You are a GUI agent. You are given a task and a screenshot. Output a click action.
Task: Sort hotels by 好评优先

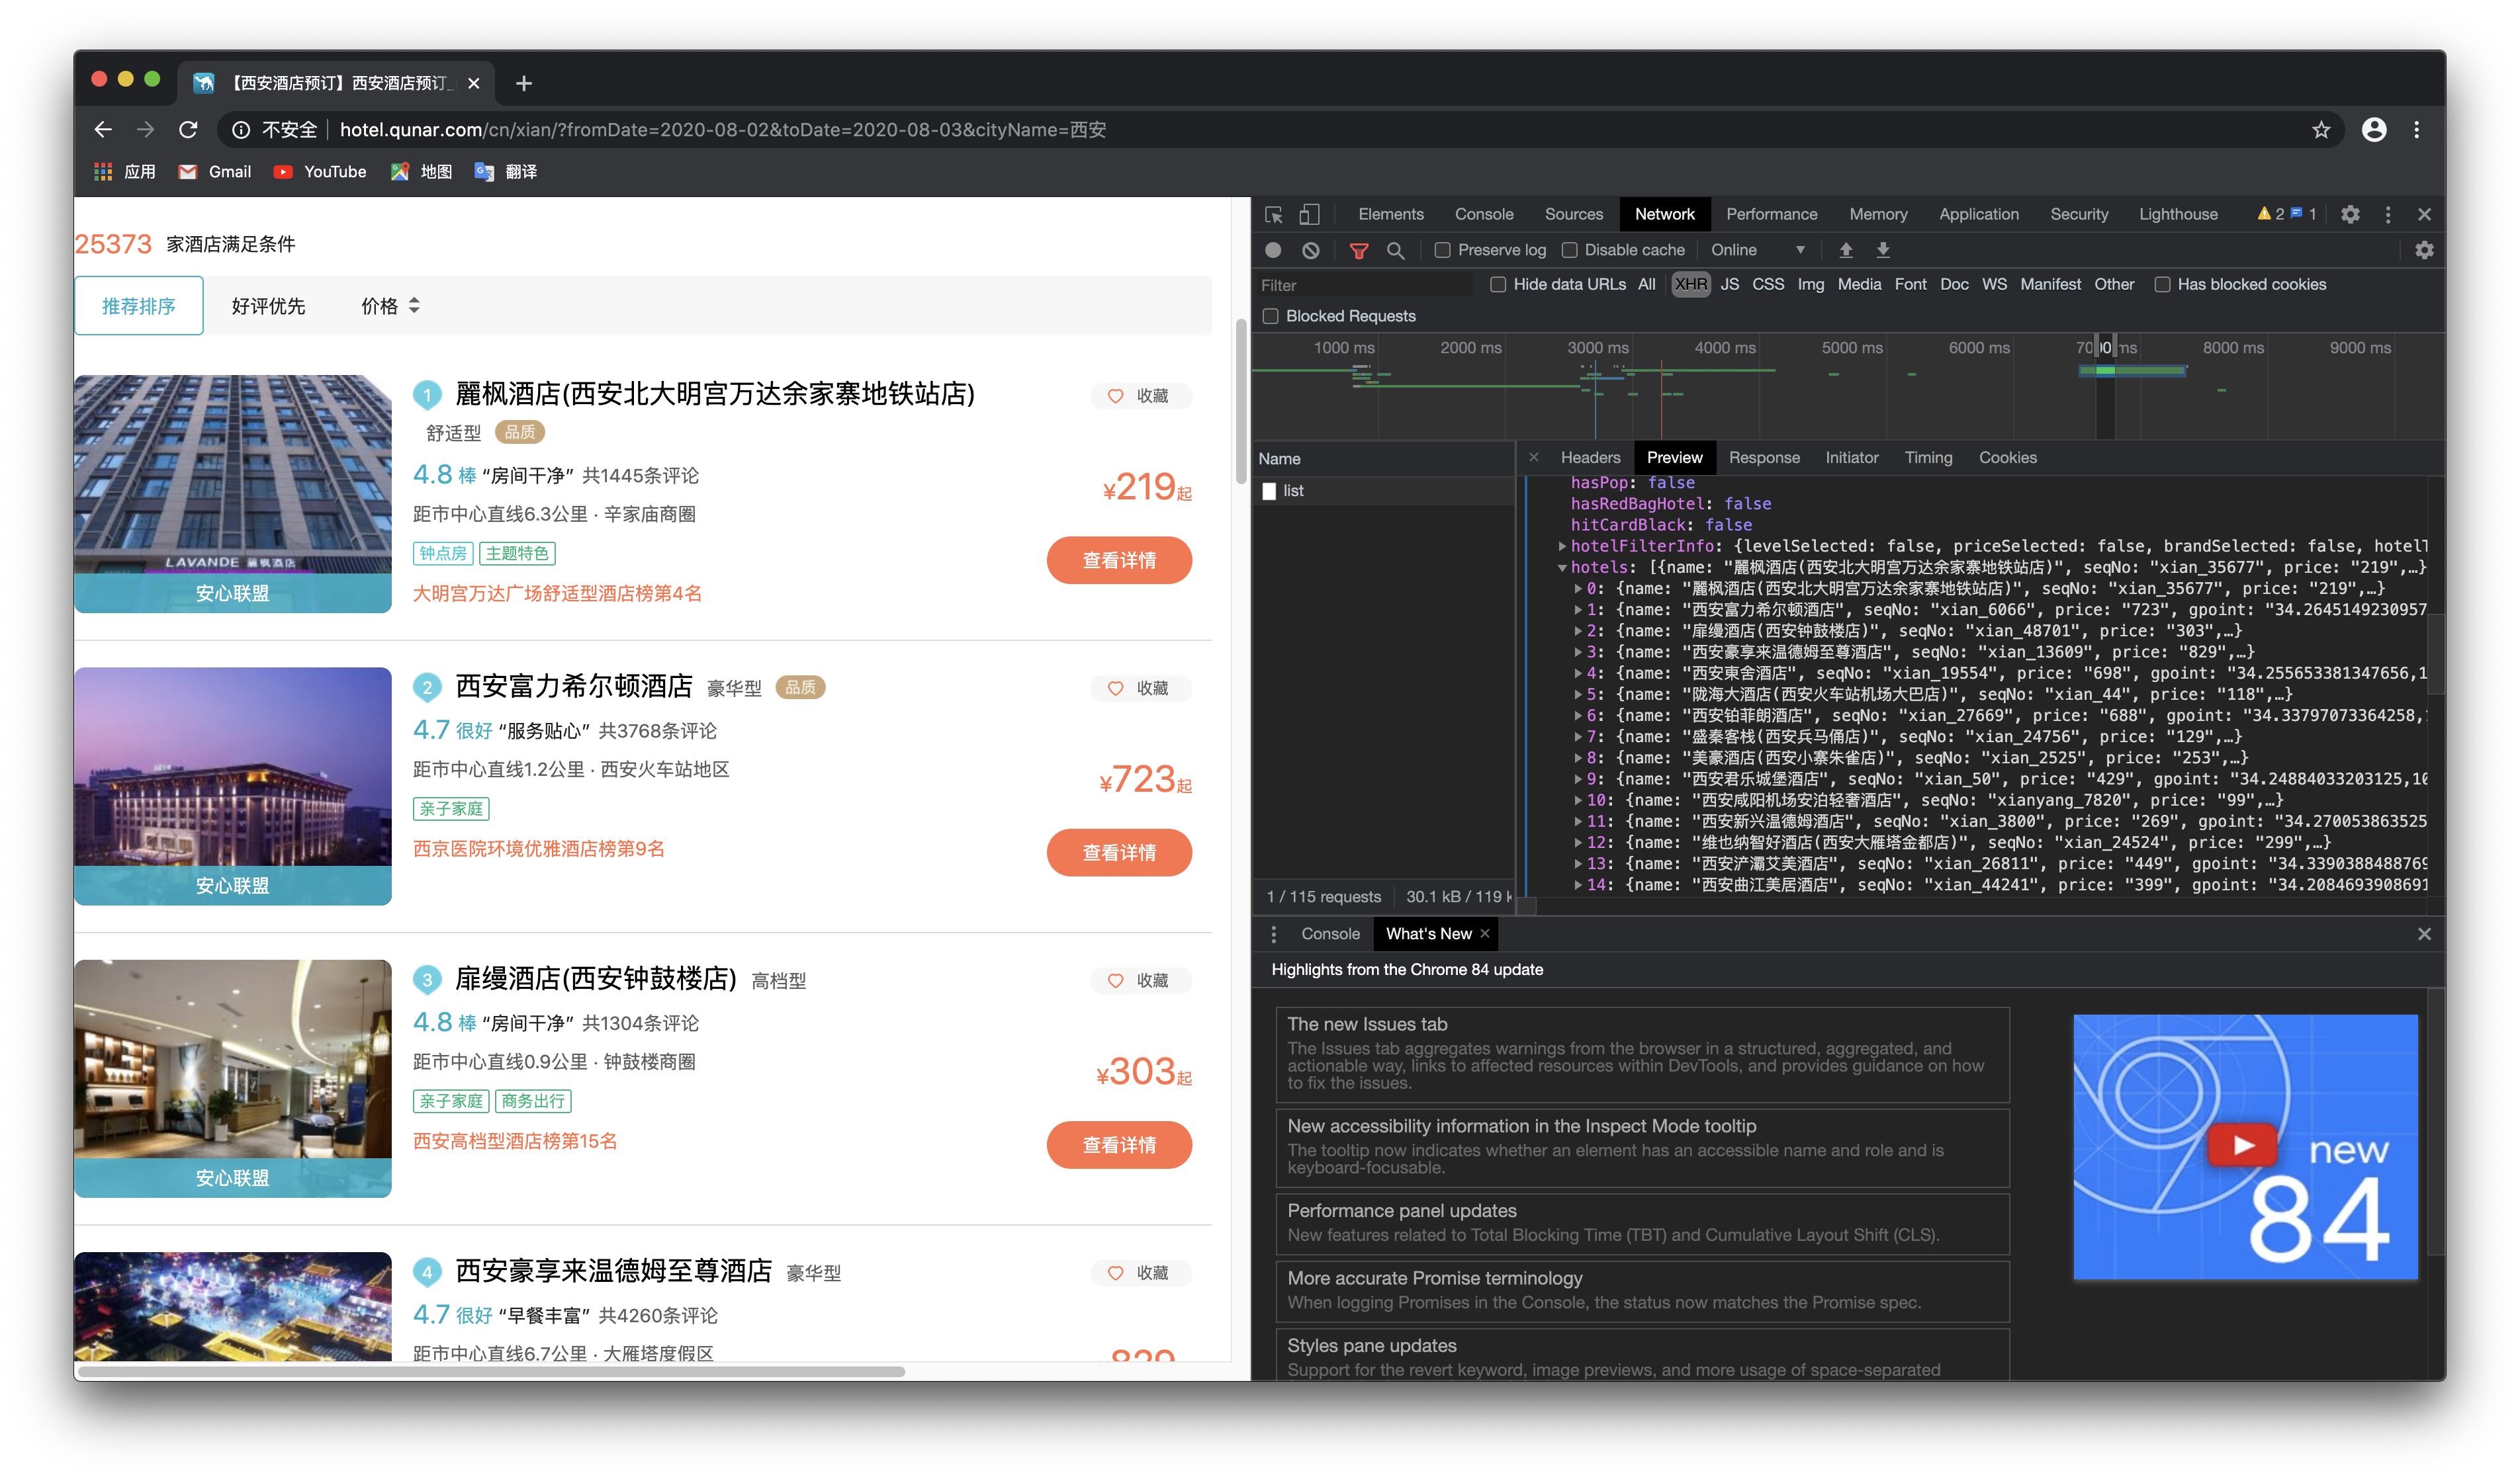pos(268,307)
